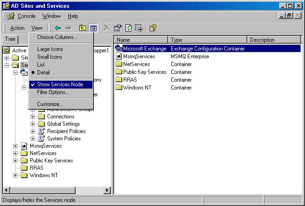Viewport: 305px width, 206px height.
Task: Select the Detail view radio option
Action: (44, 72)
